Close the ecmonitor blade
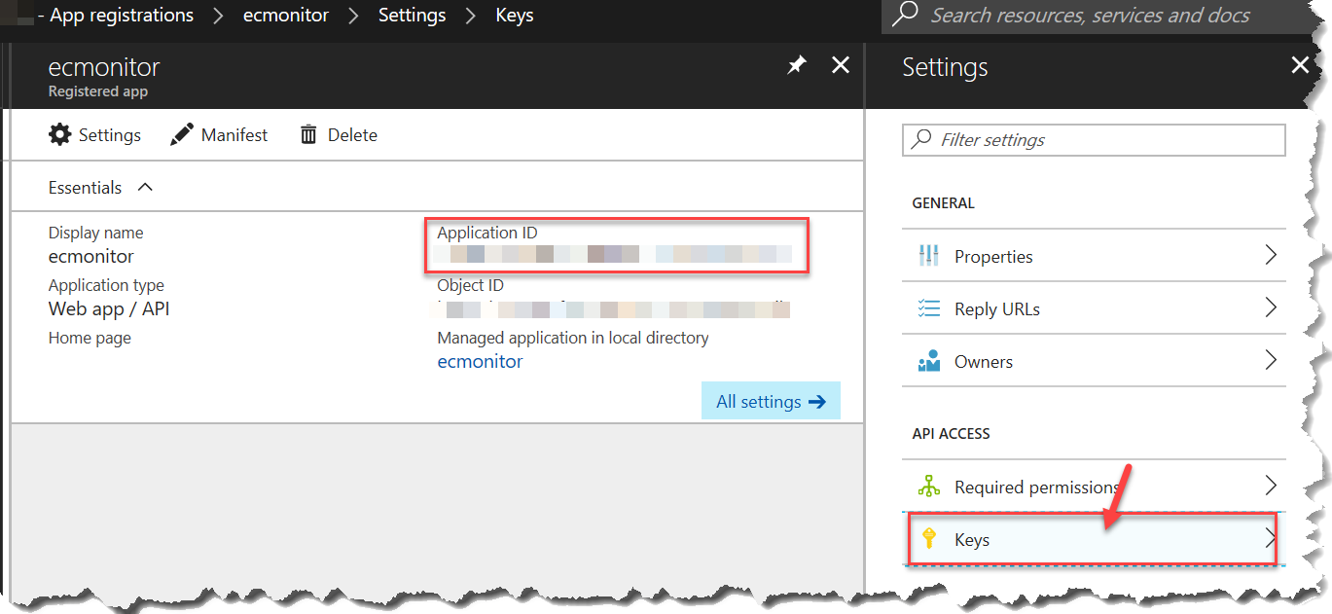 click(841, 65)
